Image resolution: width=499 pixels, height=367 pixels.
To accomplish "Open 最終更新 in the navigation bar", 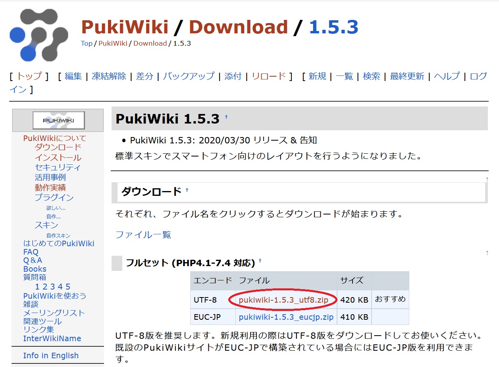I will pyautogui.click(x=407, y=76).
